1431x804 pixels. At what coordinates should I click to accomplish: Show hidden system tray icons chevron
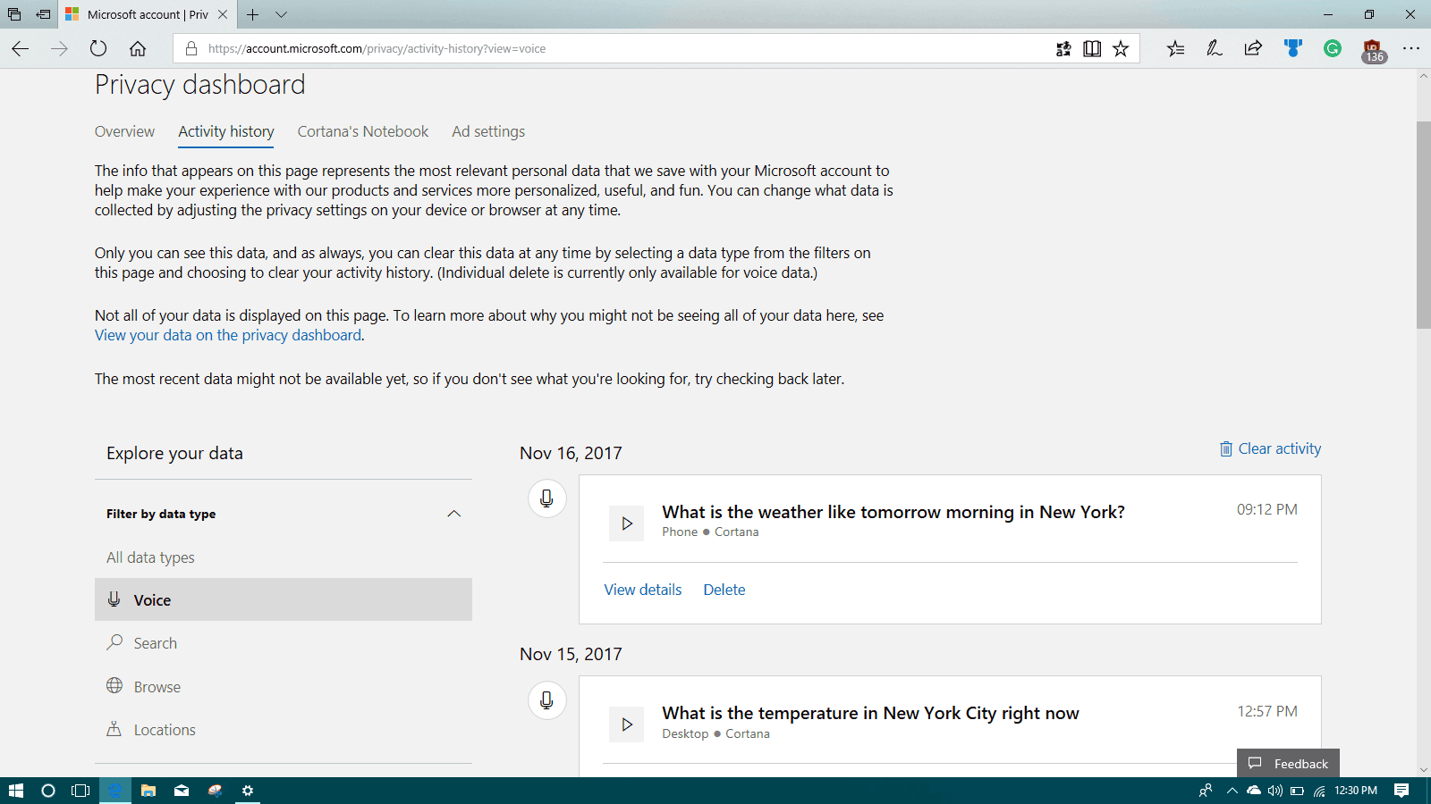point(1232,791)
